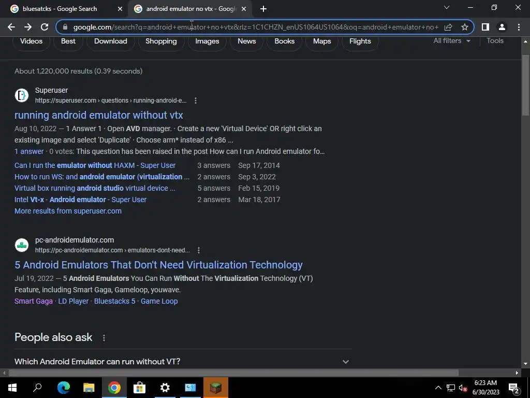This screenshot has height=398, width=530.
Task: Select the Maps search filter
Action: click(322, 41)
